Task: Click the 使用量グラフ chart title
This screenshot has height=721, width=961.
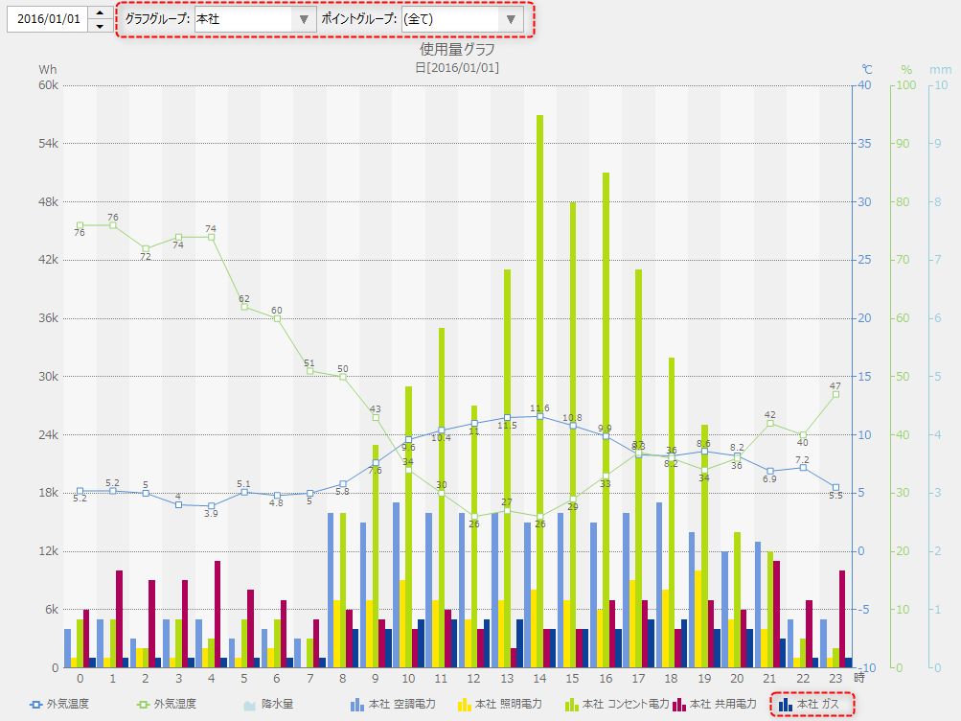Action: 457,49
